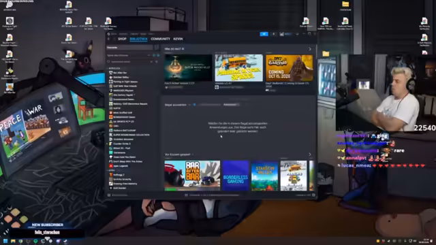Open the settings gear next to Was ist neu
This screenshot has width=436, height=245.
[x=183, y=49]
